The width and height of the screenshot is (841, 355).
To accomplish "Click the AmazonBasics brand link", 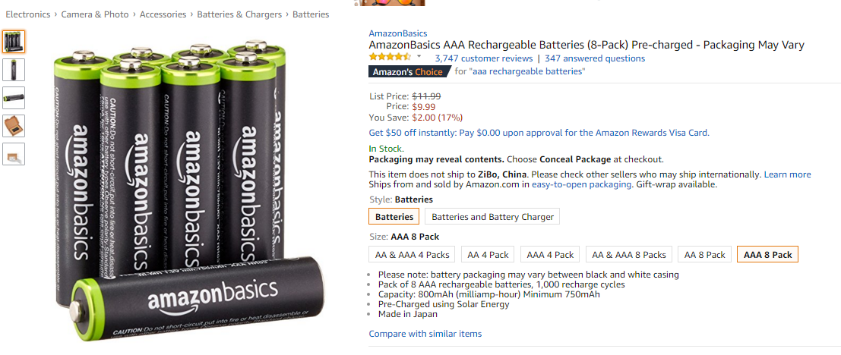I will click(398, 33).
